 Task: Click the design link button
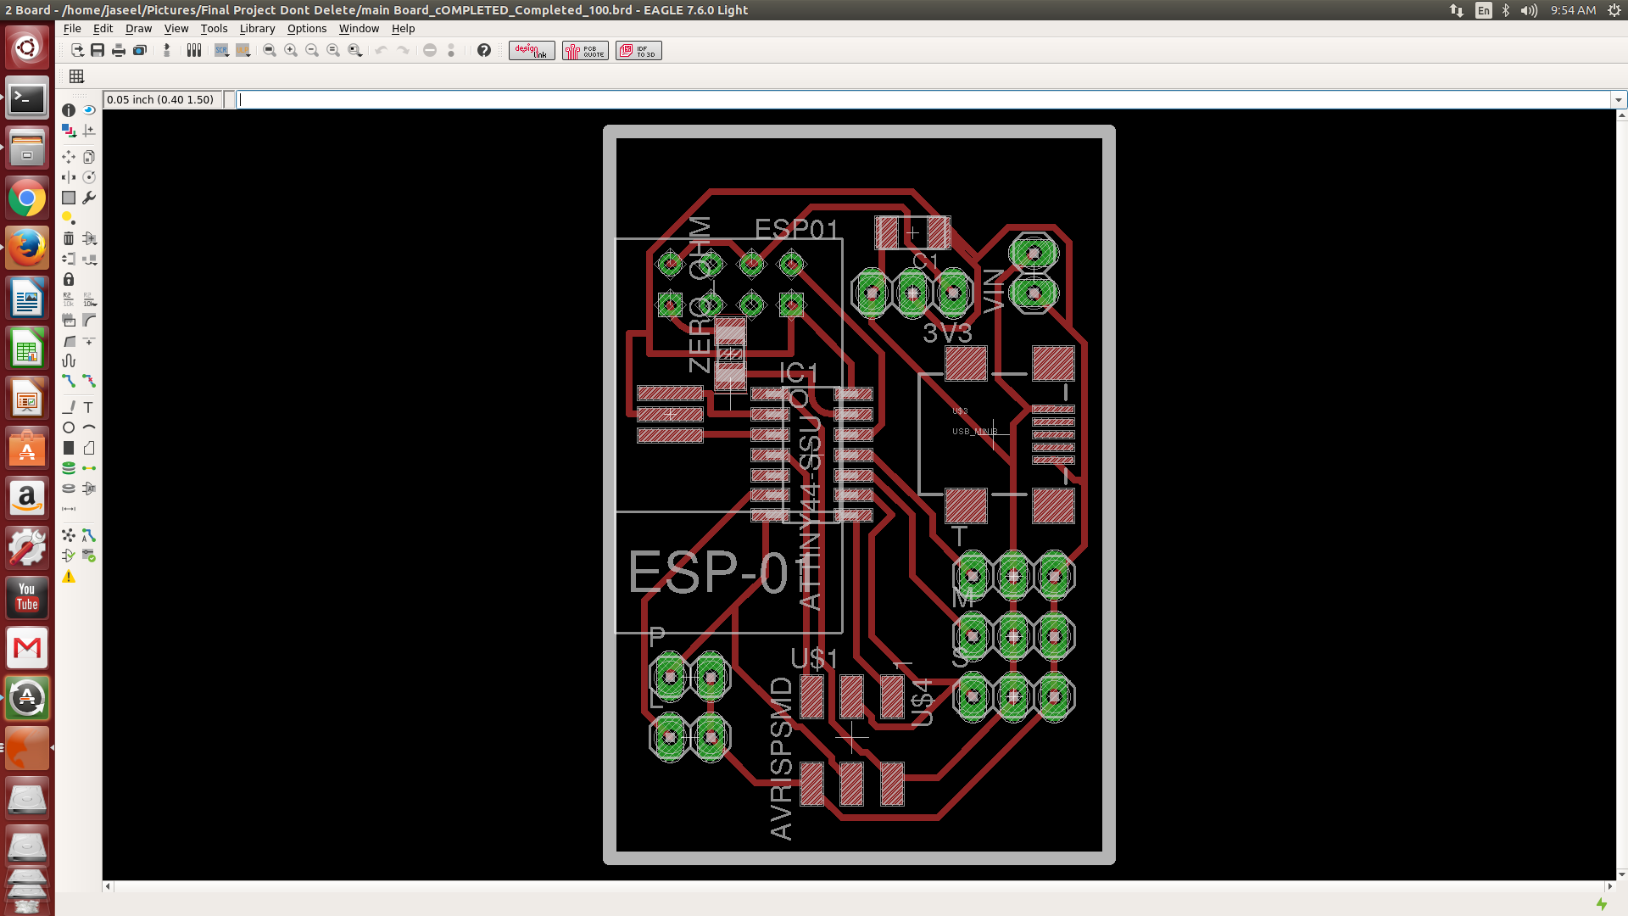coord(532,51)
